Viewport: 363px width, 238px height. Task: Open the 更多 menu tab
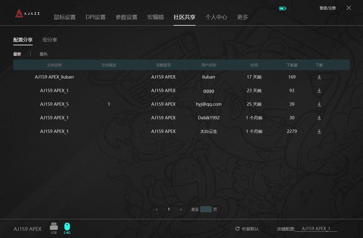(x=243, y=17)
